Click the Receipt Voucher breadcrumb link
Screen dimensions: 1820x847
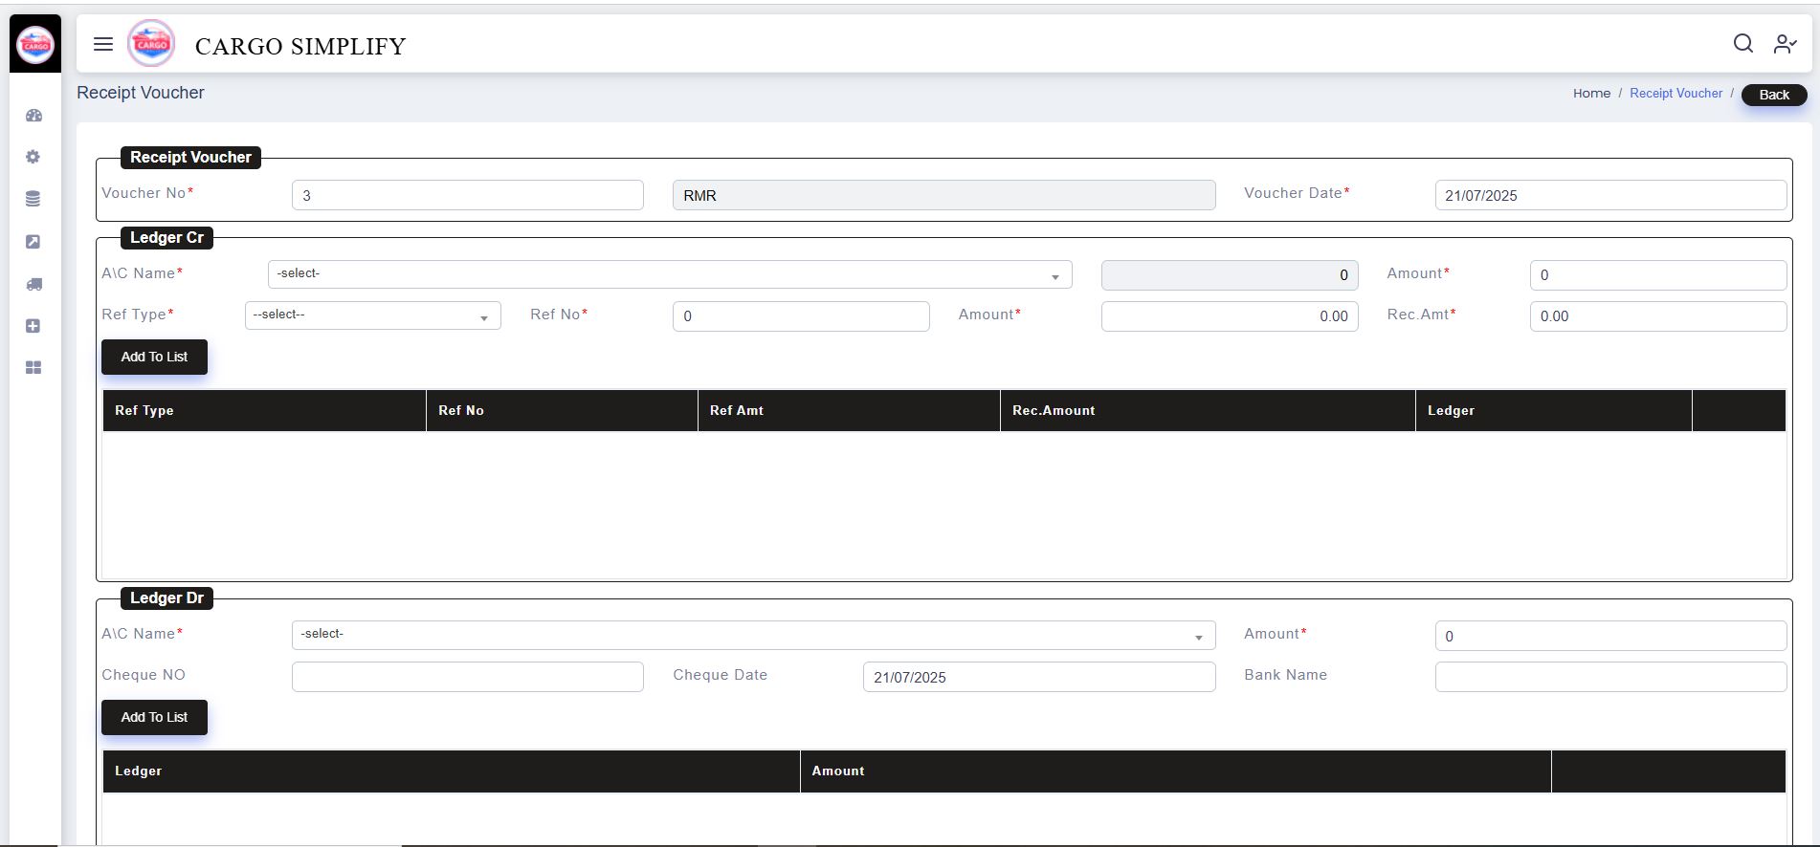[1675, 94]
